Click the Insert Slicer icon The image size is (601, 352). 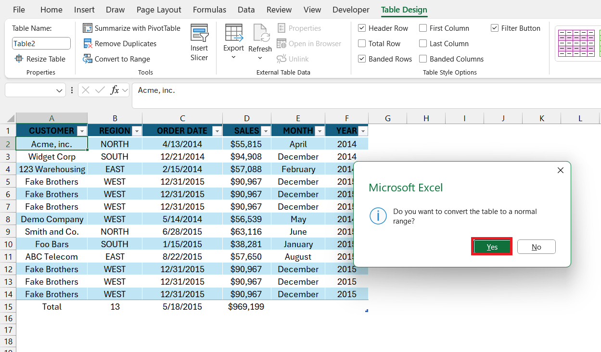[x=199, y=33]
